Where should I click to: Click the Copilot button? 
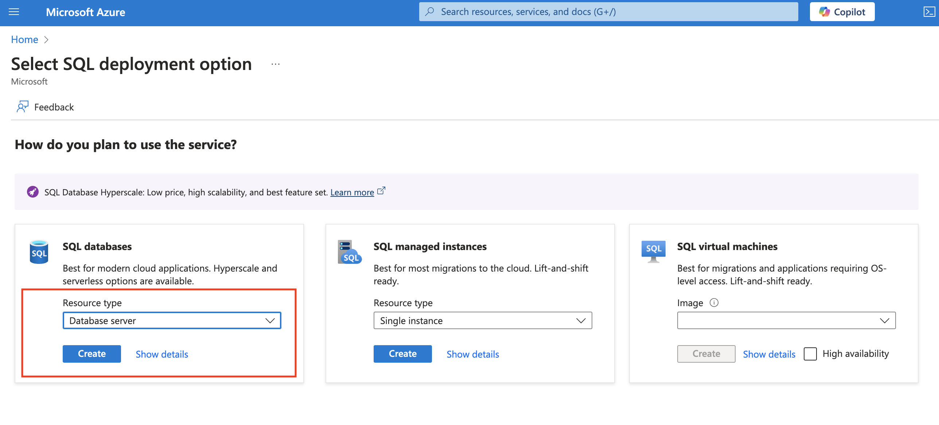(x=842, y=12)
